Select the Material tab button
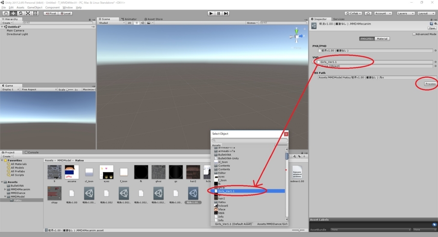Viewport: 438px width, 237px height. 382,39
